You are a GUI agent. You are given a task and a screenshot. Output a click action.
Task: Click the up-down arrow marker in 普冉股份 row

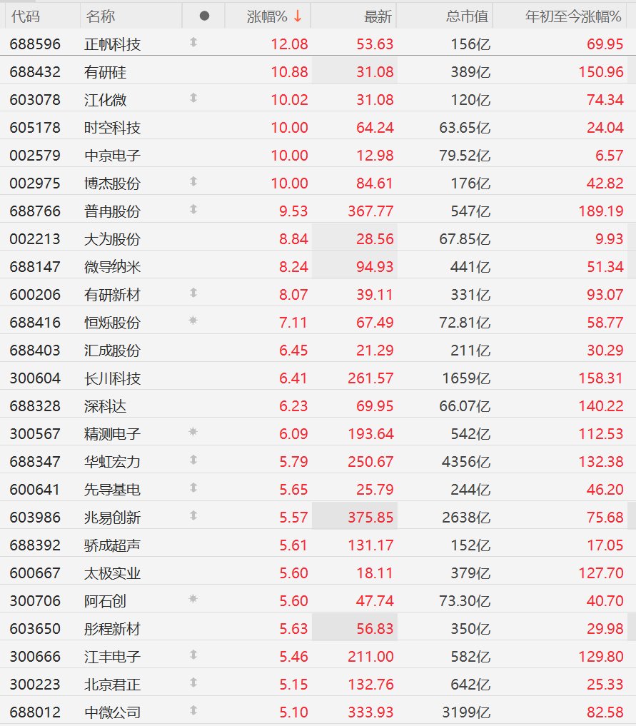tap(193, 209)
